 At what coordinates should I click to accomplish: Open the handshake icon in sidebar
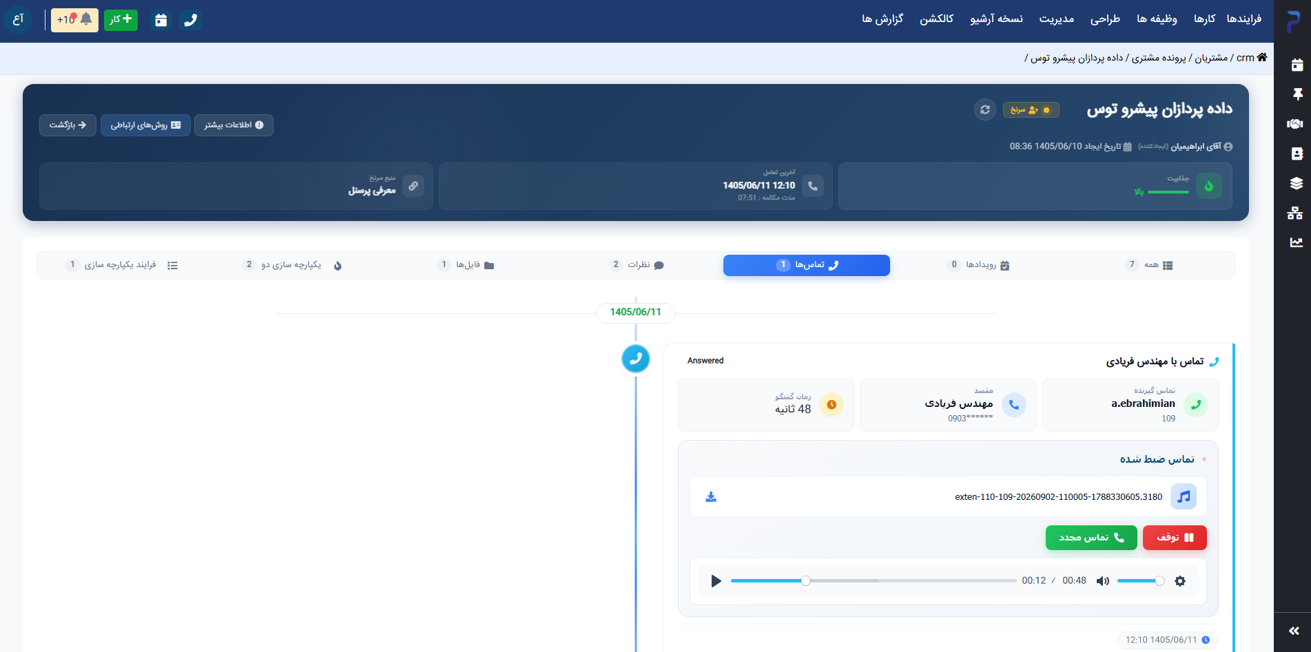1295,124
